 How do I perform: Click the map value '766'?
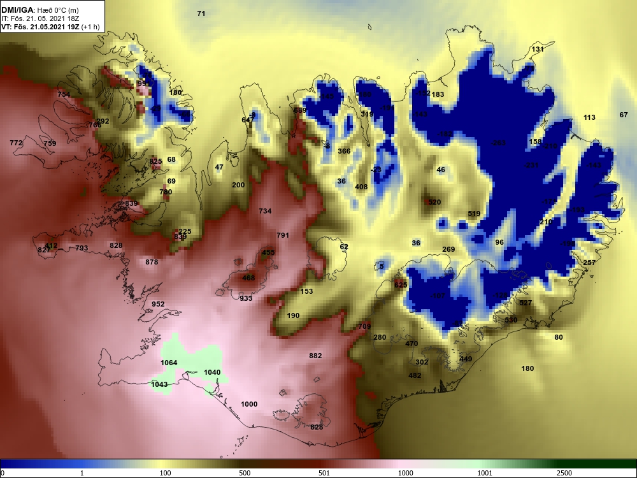[x=95, y=125]
